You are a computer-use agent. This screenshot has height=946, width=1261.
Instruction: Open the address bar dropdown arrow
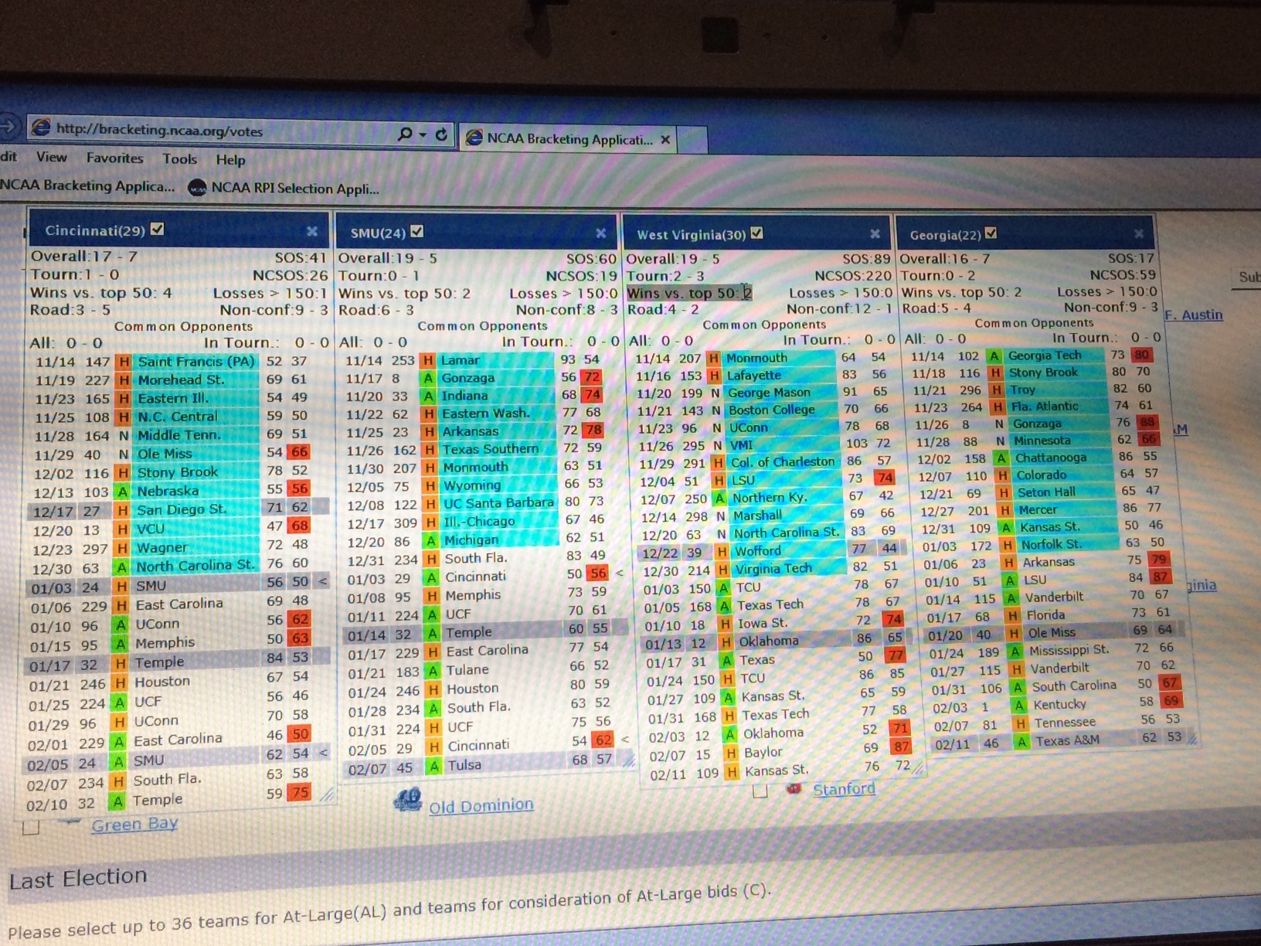pos(423,134)
